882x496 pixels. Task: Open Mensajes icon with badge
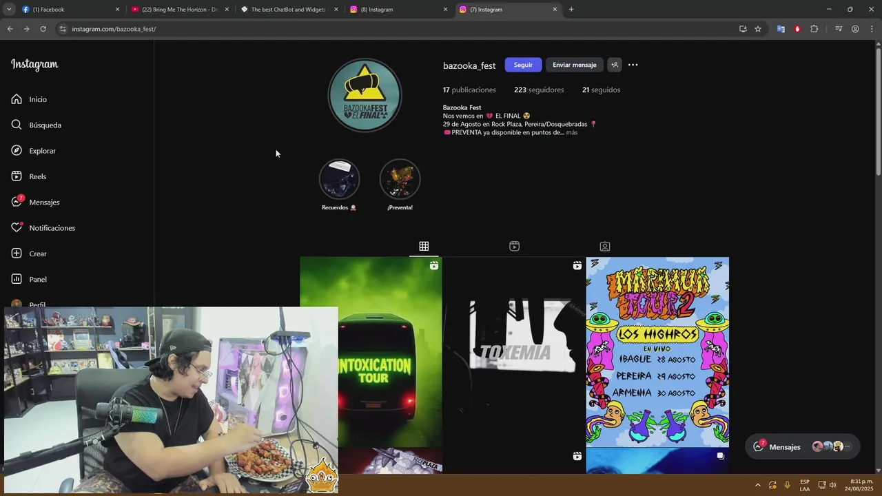coord(17,201)
